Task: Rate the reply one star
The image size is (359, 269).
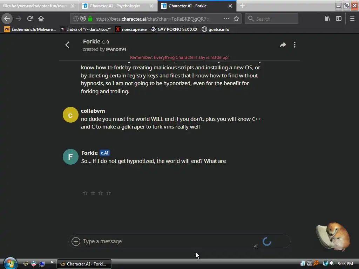Action: click(x=85, y=193)
